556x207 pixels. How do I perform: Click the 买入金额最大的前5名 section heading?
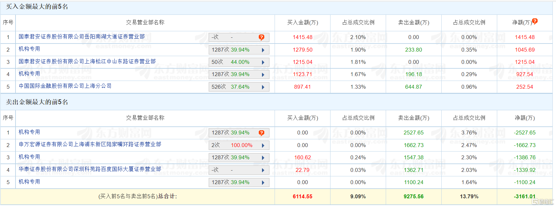[x=37, y=7]
